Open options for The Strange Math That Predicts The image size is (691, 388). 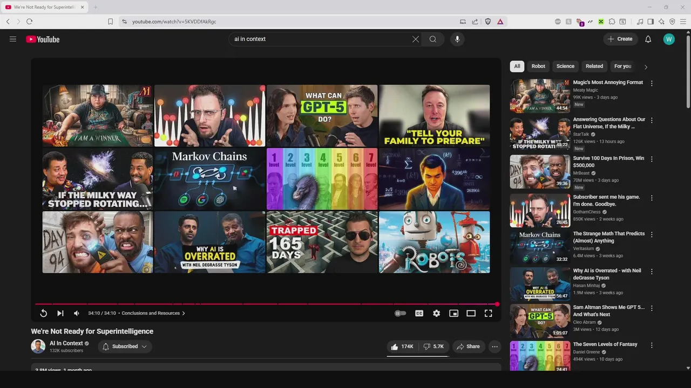pos(652,234)
